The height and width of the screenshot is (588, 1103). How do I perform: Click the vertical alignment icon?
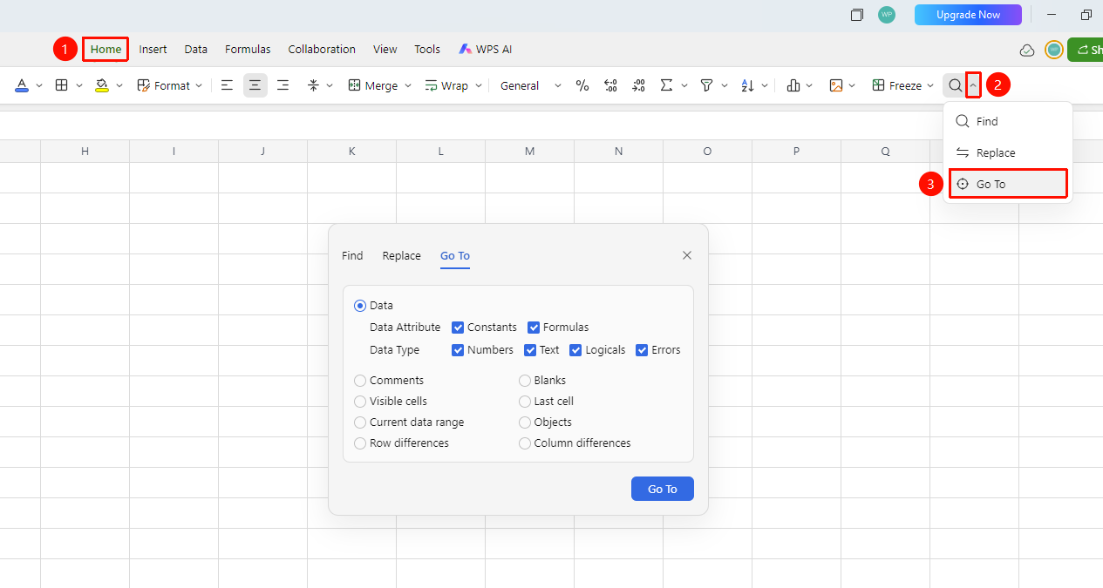(314, 85)
